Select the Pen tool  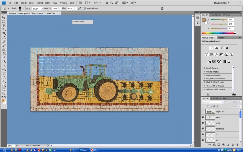tap(4, 73)
